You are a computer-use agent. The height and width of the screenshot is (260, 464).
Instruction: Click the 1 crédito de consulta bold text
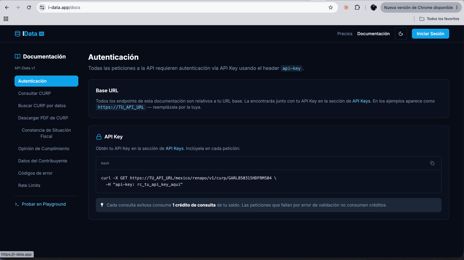point(194,205)
